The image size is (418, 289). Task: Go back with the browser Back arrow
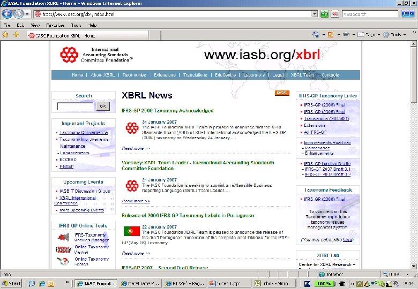7,14
